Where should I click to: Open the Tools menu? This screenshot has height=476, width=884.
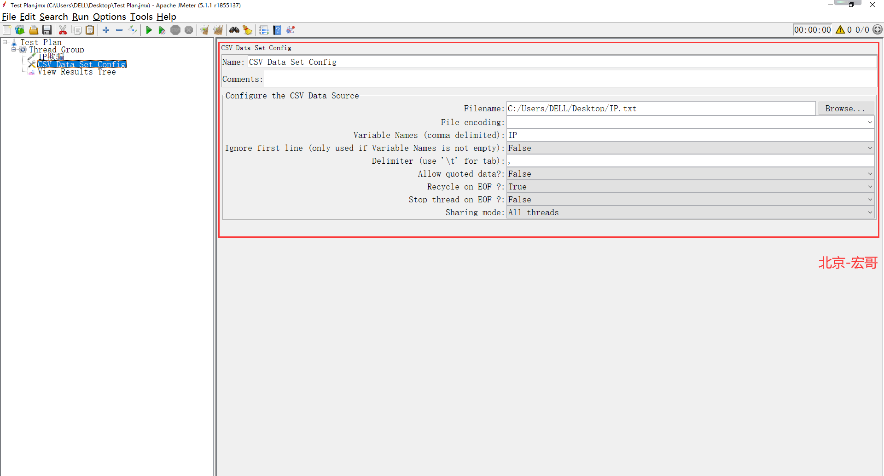pyautogui.click(x=141, y=17)
